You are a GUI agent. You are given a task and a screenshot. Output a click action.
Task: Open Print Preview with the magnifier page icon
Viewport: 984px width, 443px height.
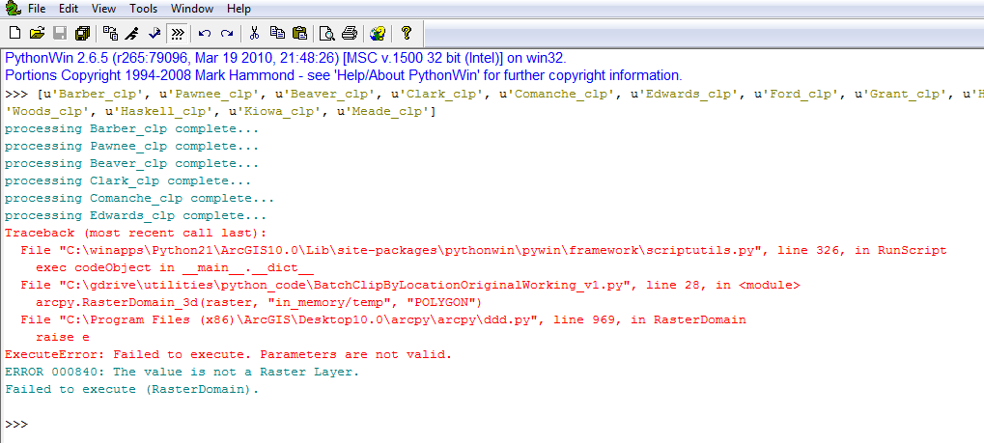tap(327, 33)
